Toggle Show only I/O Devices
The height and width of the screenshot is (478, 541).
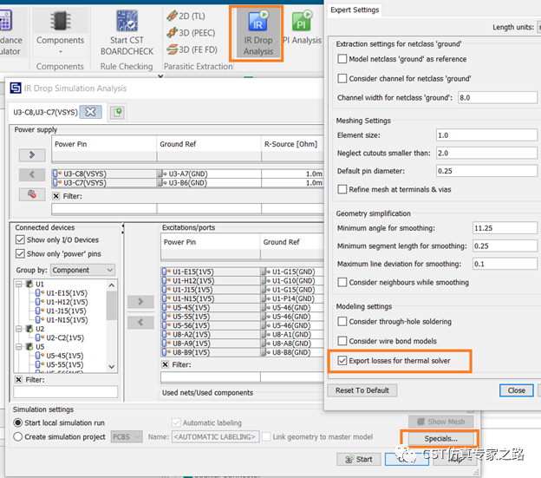click(20, 239)
